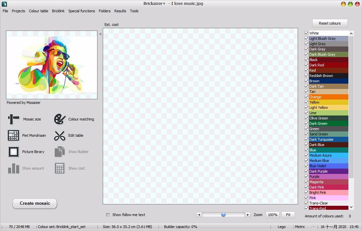Uncheck the White colour checkbox

307,33
